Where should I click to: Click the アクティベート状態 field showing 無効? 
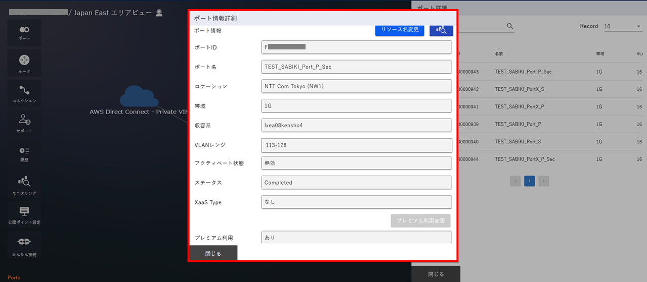tap(357, 163)
